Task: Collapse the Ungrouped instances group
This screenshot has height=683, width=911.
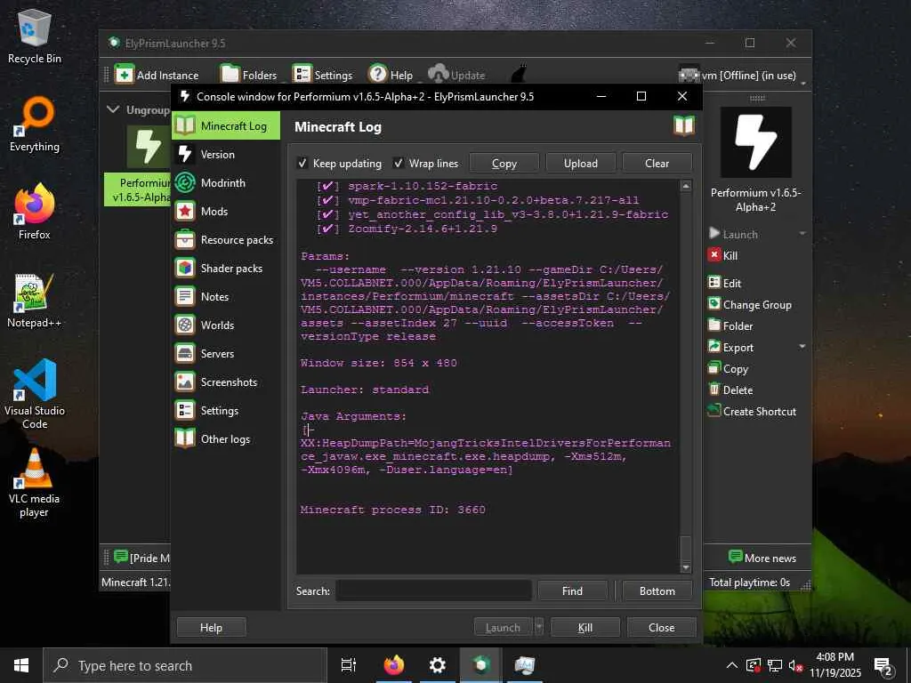Action: pos(113,109)
